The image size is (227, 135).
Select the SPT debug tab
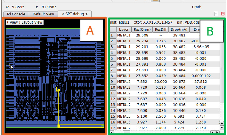pyautogui.click(x=75, y=14)
